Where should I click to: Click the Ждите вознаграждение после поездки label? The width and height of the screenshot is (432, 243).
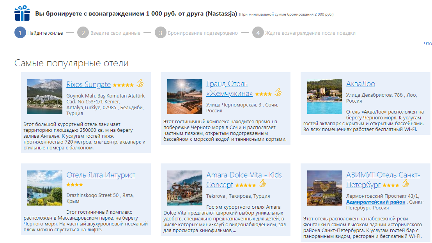[310, 33]
